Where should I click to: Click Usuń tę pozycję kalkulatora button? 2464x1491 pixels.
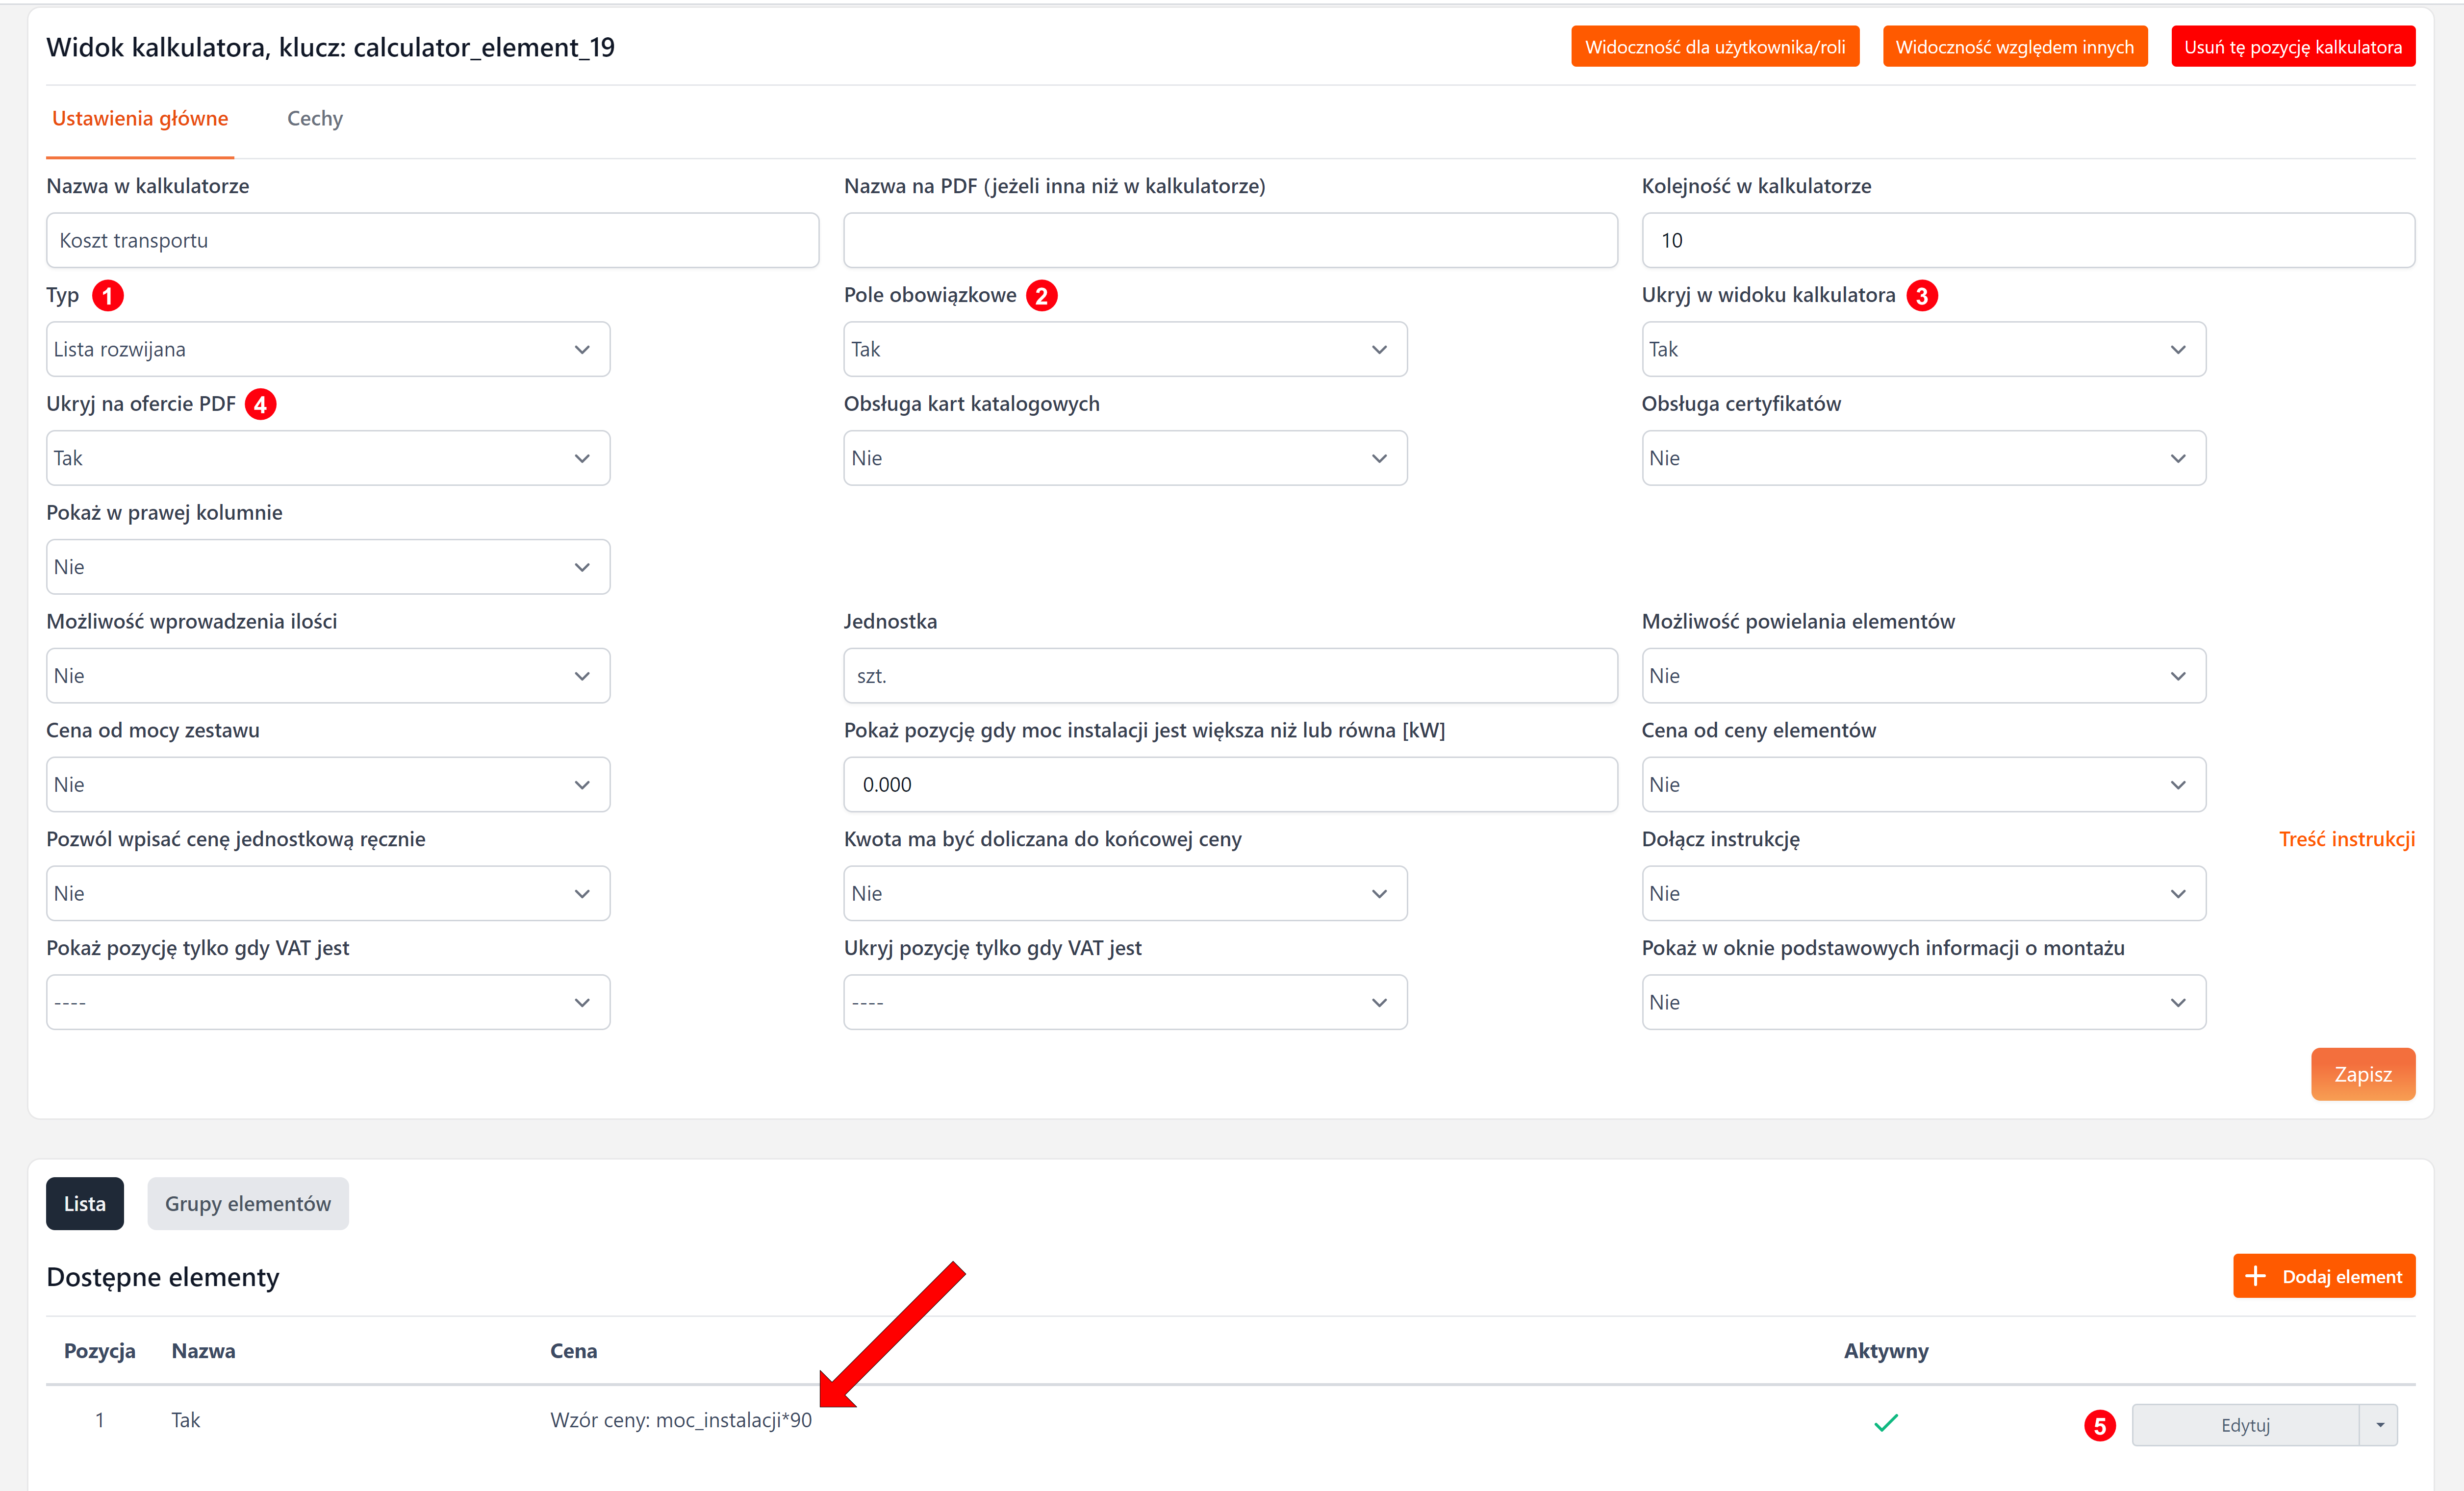tap(2292, 47)
